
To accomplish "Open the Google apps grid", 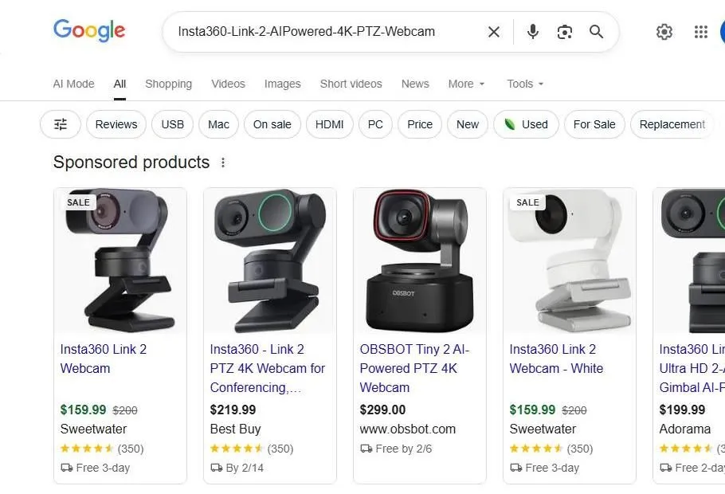I will click(700, 32).
